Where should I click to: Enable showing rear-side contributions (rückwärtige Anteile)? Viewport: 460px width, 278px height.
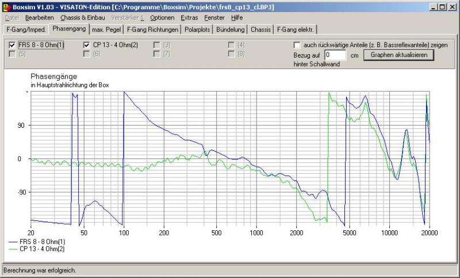click(297, 45)
